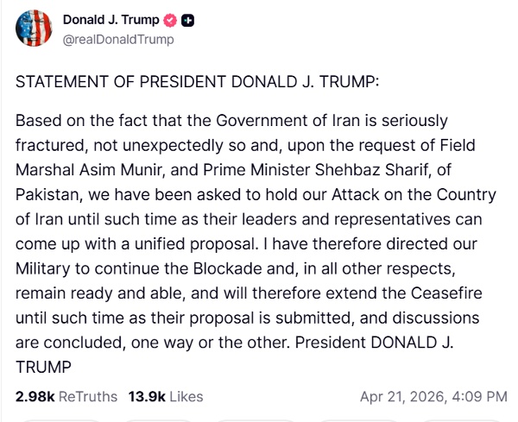
Task: Click the final word 'TRUMP' ending the post
Action: pyautogui.click(x=43, y=367)
